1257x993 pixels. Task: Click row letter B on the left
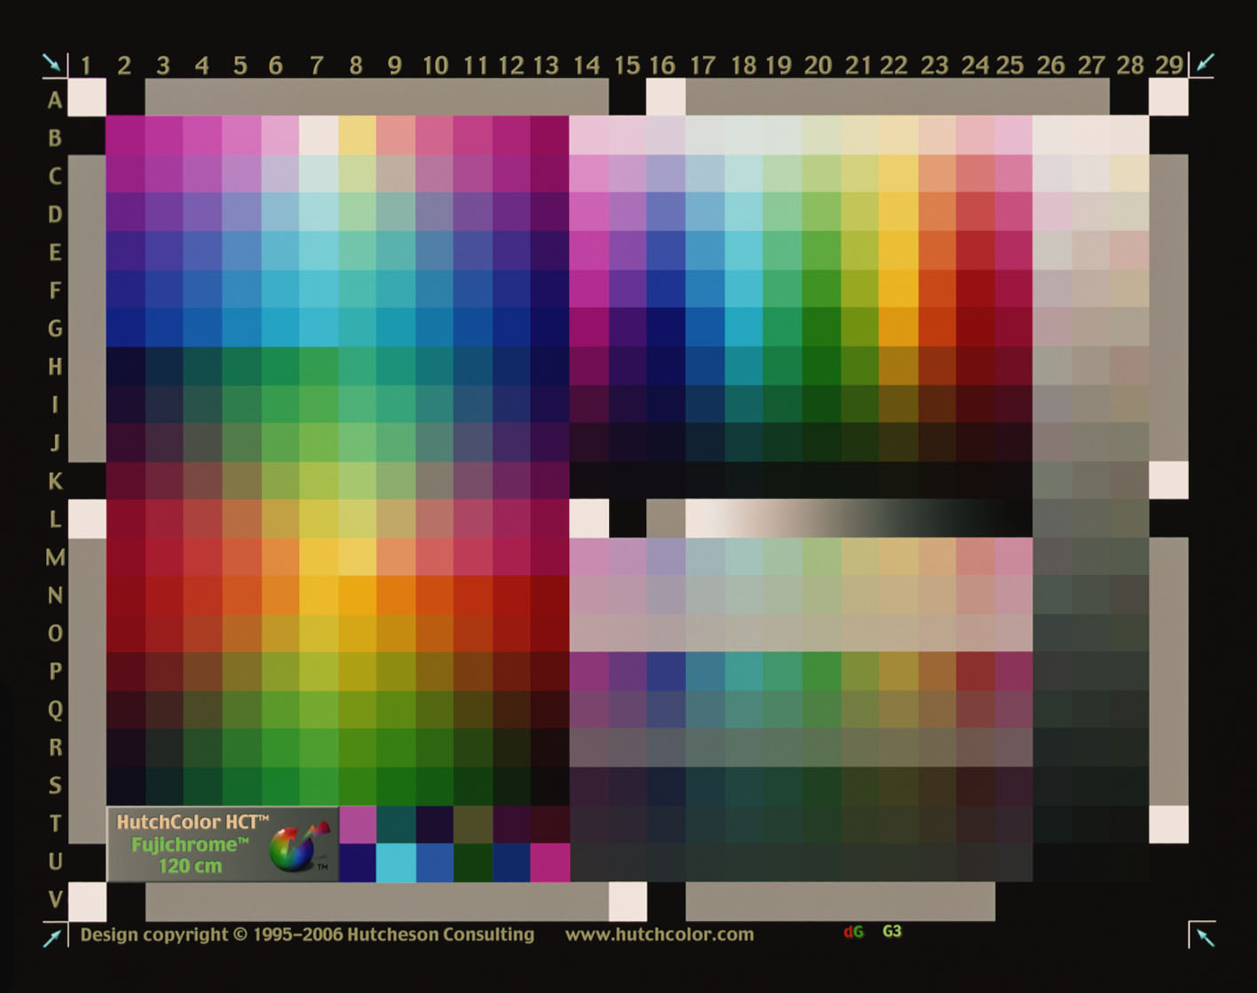55,138
